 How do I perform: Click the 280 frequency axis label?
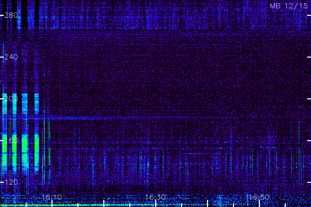tap(11, 15)
